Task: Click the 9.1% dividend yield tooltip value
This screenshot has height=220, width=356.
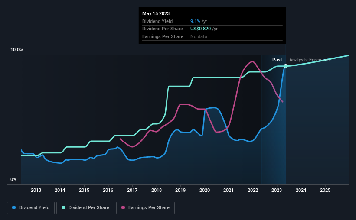Action: [195, 21]
